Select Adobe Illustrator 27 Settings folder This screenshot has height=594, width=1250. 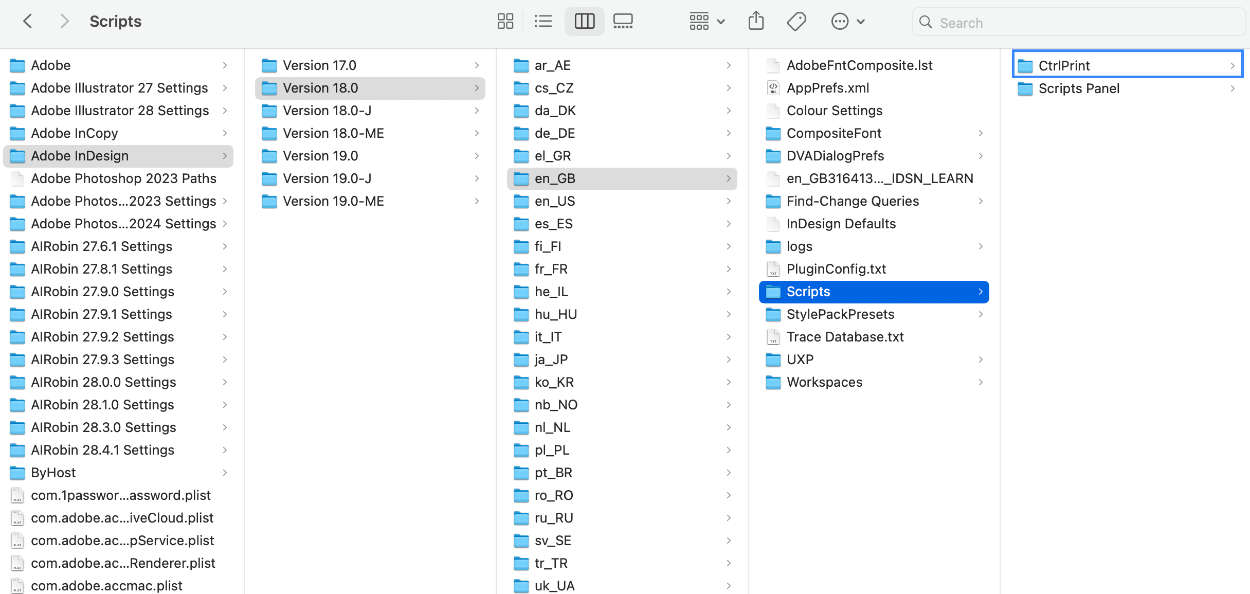118,88
